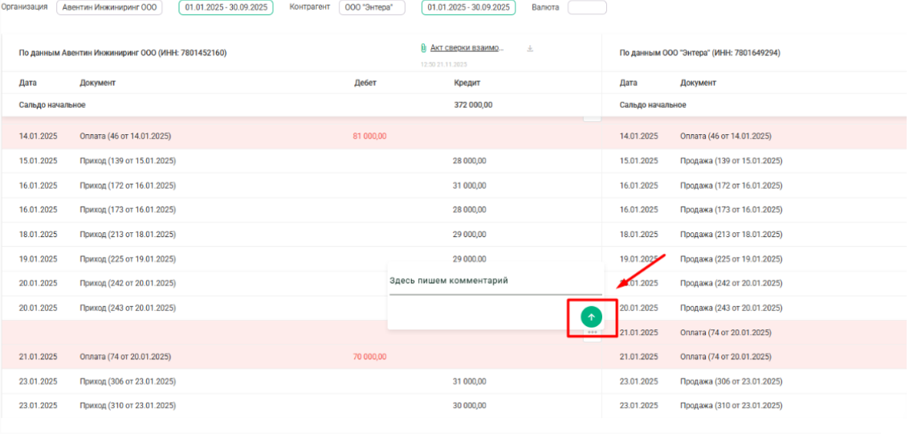
Task: Select row 'Приход (306 от 23.01.2025)'
Action: coord(128,382)
